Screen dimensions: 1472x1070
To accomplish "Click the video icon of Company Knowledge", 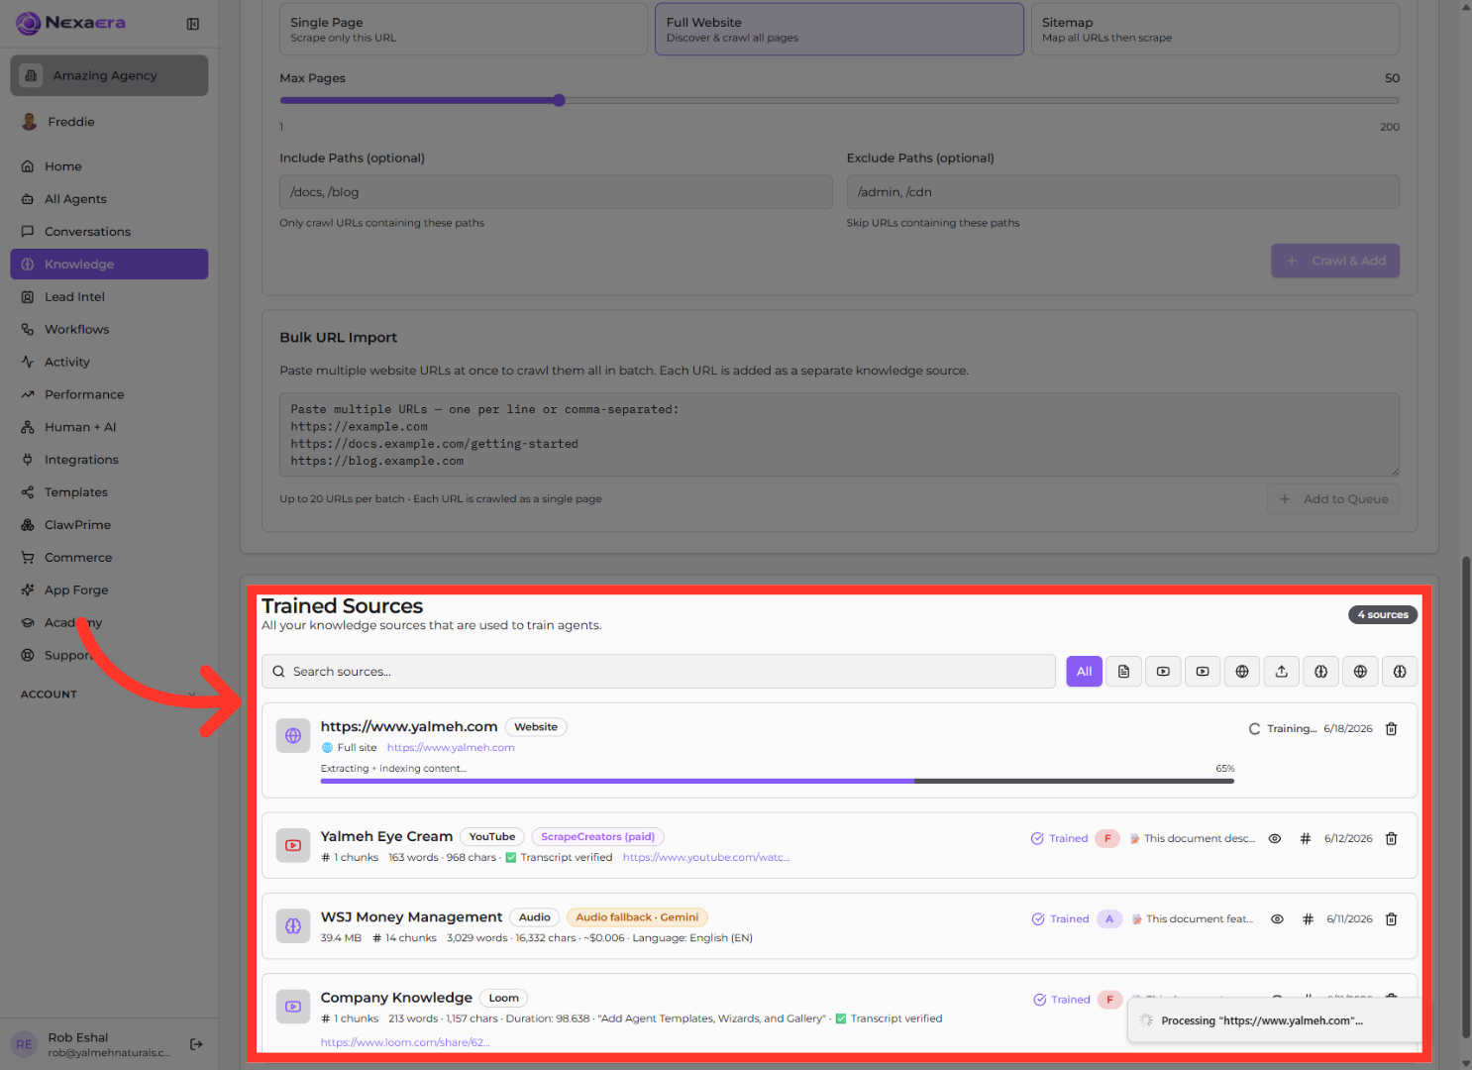I will (293, 1007).
